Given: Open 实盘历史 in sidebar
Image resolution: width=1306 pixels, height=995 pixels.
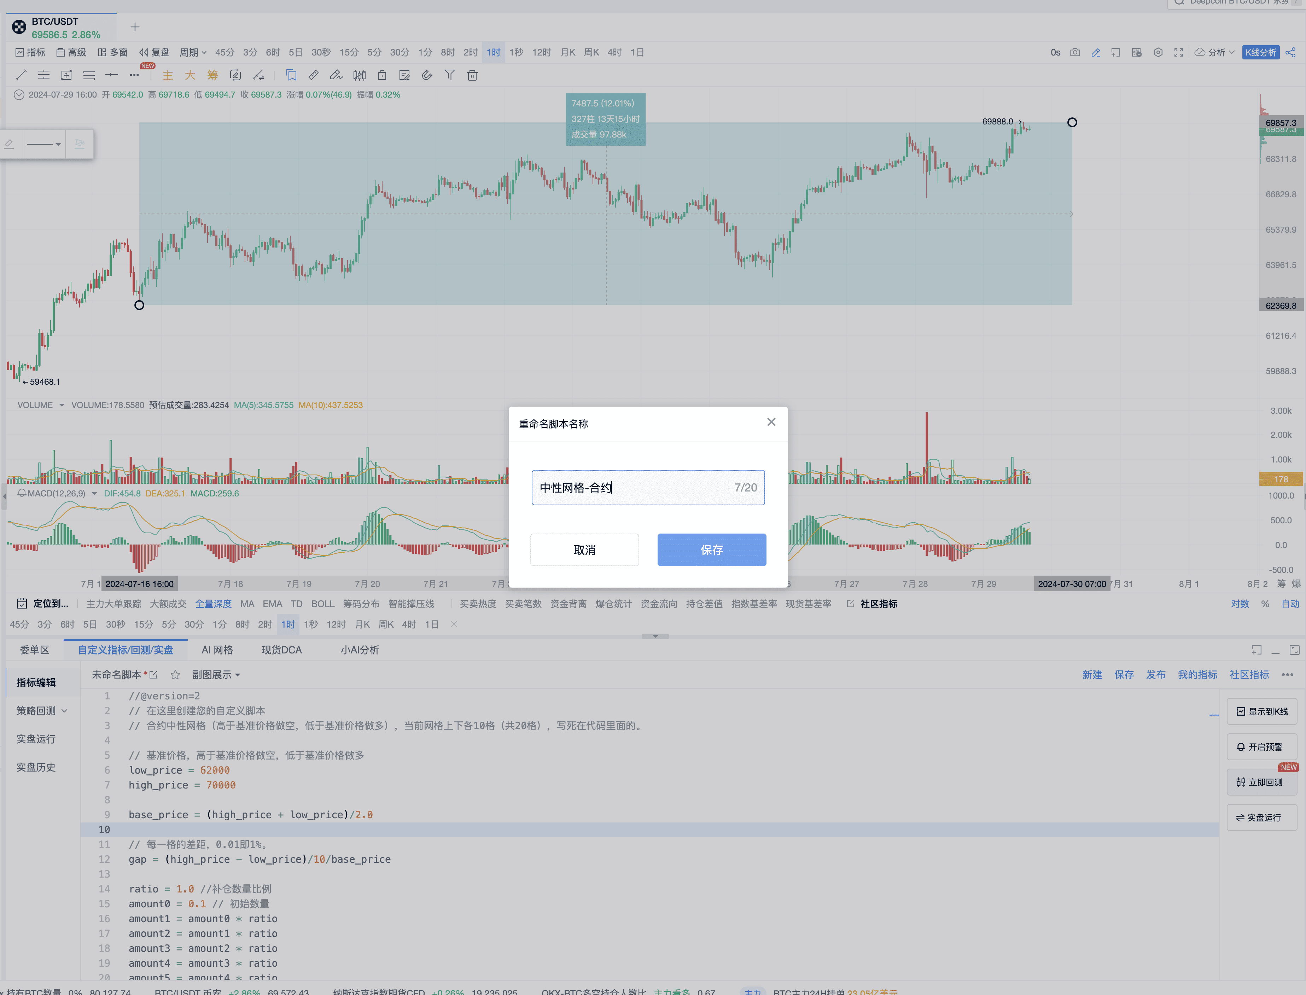Looking at the screenshot, I should pos(36,767).
